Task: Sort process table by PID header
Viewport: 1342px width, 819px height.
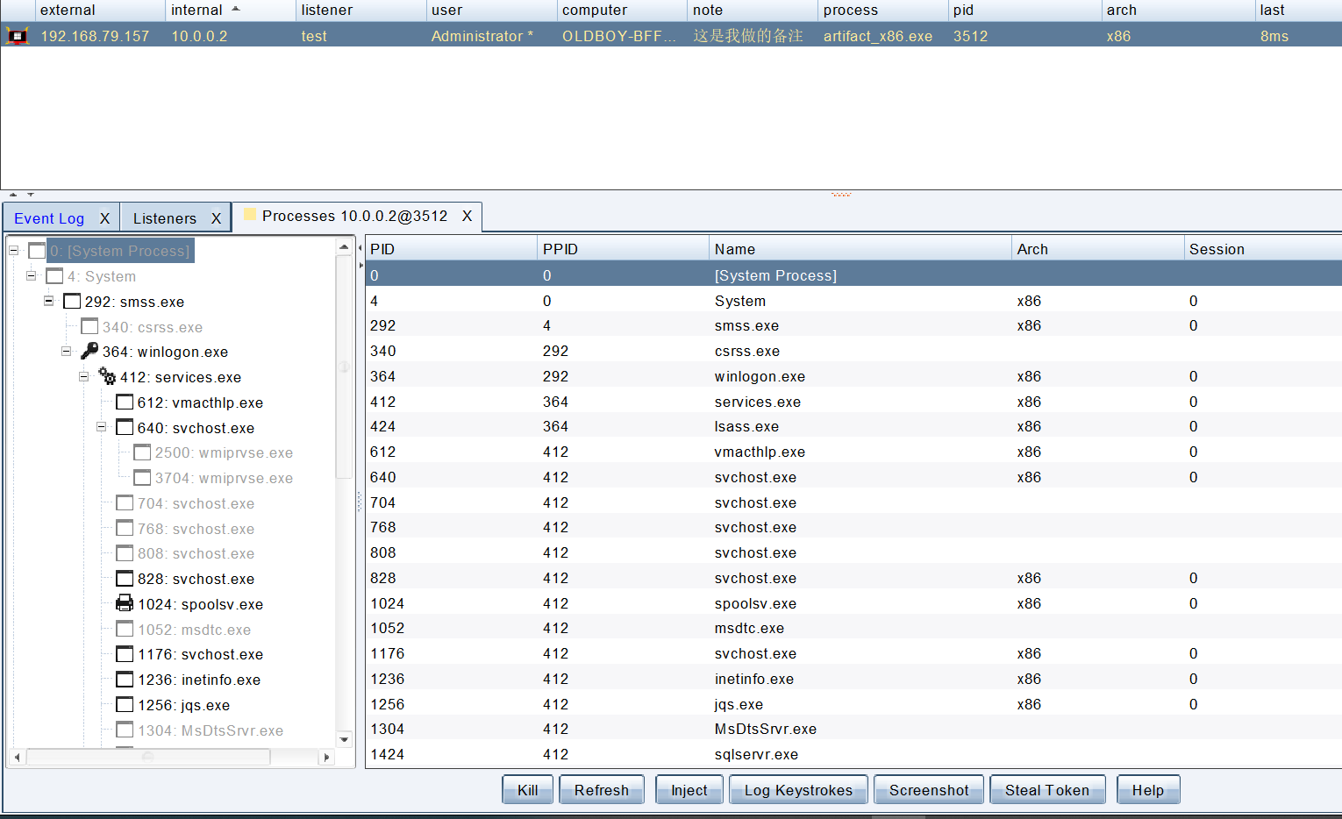Action: [452, 249]
